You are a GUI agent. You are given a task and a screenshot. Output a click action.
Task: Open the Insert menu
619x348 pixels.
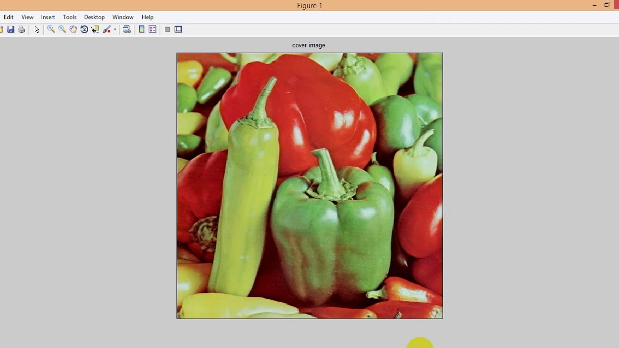click(x=48, y=17)
